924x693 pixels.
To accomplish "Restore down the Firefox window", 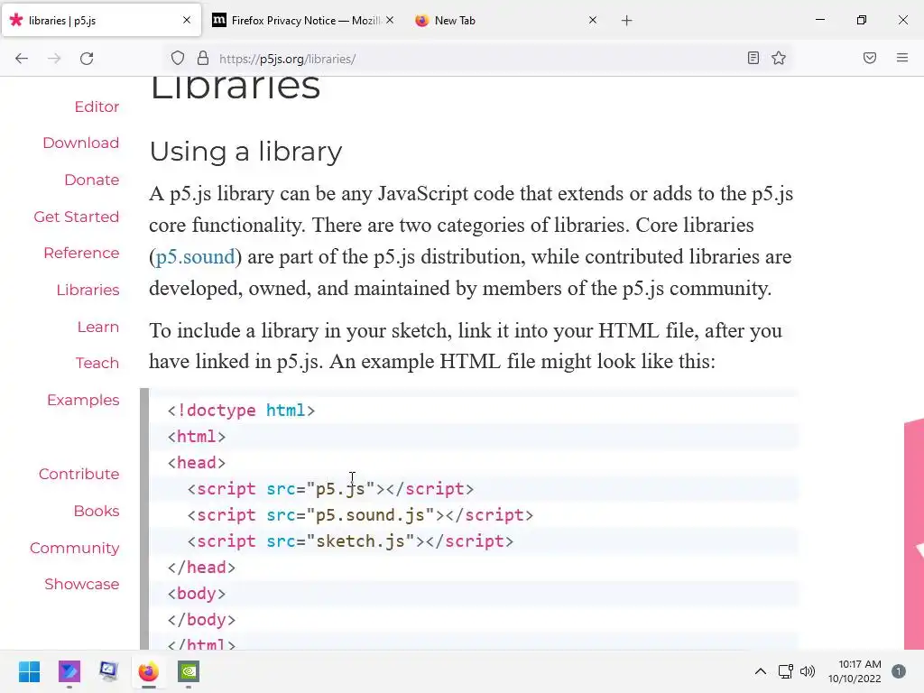I will click(x=862, y=20).
